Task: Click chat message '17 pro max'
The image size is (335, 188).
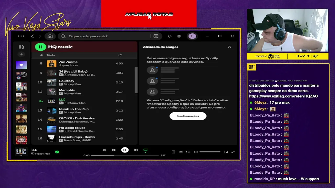Action: tap(280, 103)
